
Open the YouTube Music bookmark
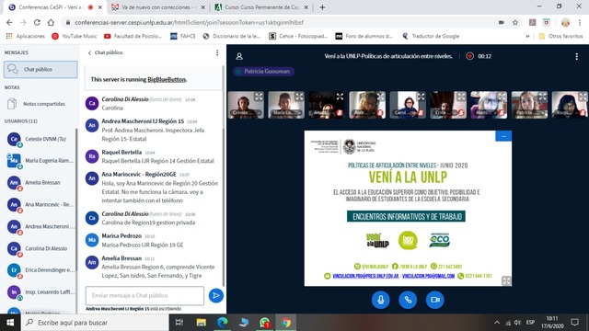tap(75, 37)
